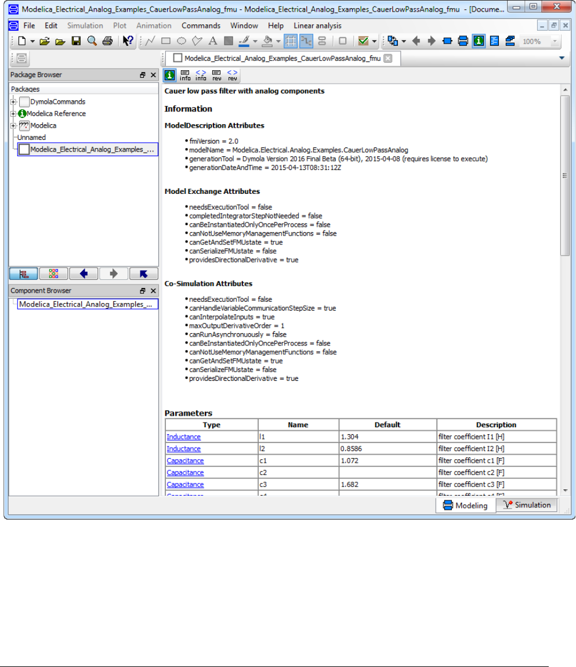
Task: Create a new model with New icon
Action: click(x=22, y=41)
